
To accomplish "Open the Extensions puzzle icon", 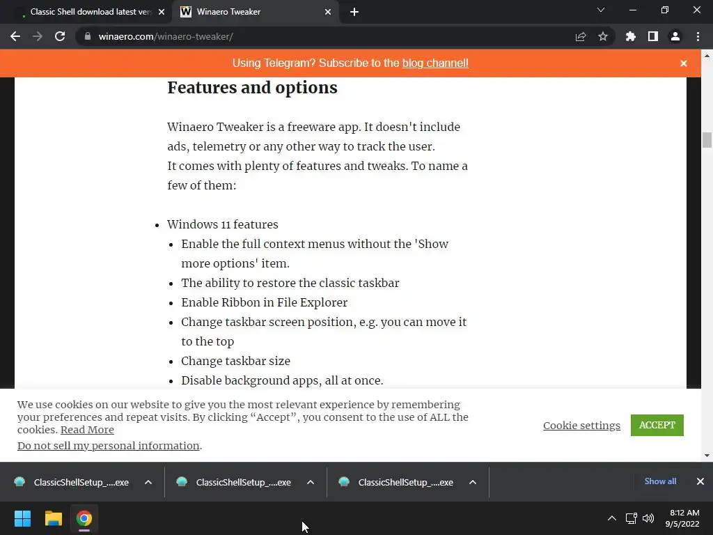I will point(631,36).
